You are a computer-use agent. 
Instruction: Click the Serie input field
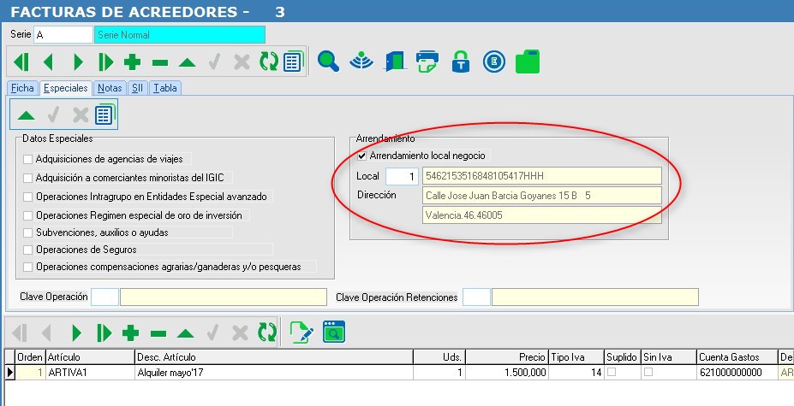pyautogui.click(x=63, y=35)
